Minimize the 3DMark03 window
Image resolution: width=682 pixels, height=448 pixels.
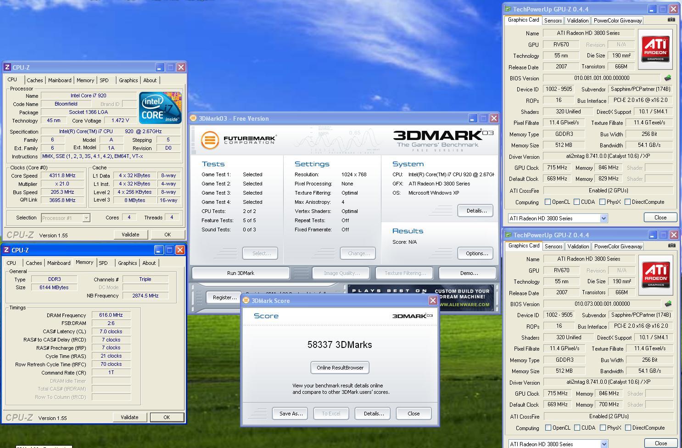(x=472, y=118)
